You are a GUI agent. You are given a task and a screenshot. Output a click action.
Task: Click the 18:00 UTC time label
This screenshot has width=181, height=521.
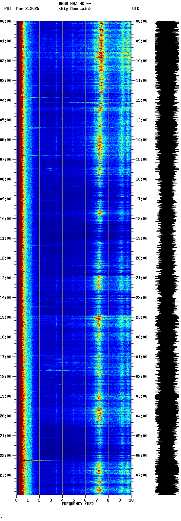[x=142, y=219]
